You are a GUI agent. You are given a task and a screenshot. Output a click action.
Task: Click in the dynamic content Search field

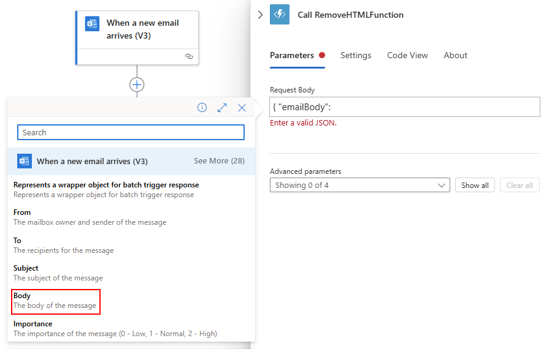pyautogui.click(x=131, y=132)
